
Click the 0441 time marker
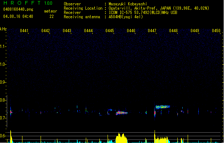[24, 31]
